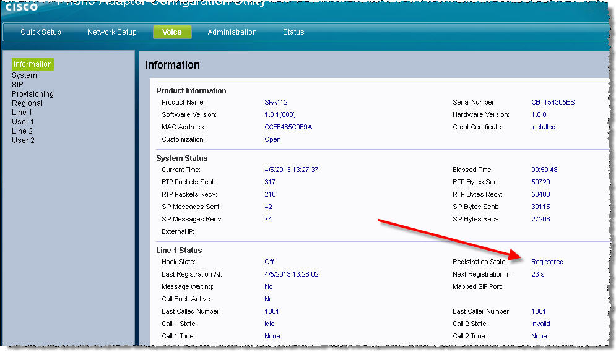Go to Provisioning in sidebar

(33, 94)
